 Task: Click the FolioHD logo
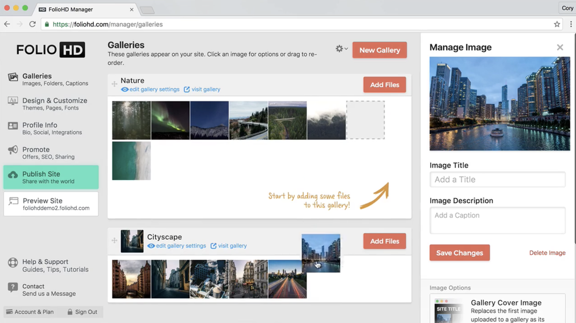pos(51,50)
